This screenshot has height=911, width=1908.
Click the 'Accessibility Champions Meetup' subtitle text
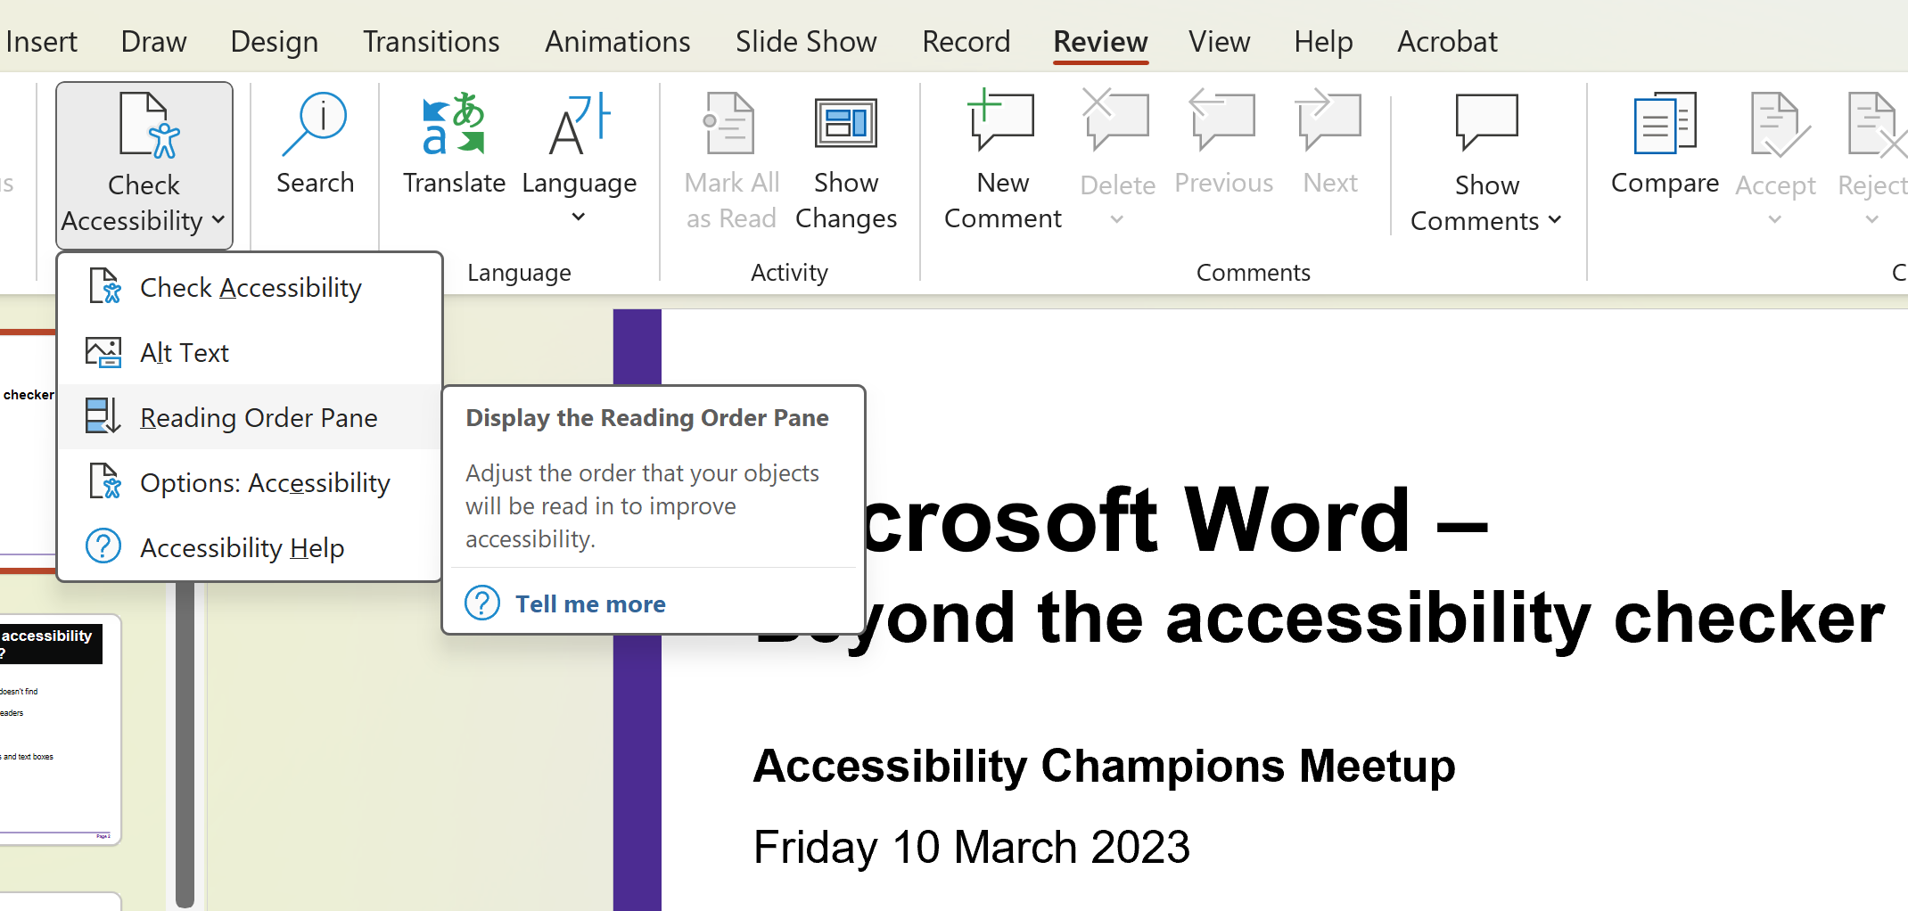click(x=1104, y=766)
